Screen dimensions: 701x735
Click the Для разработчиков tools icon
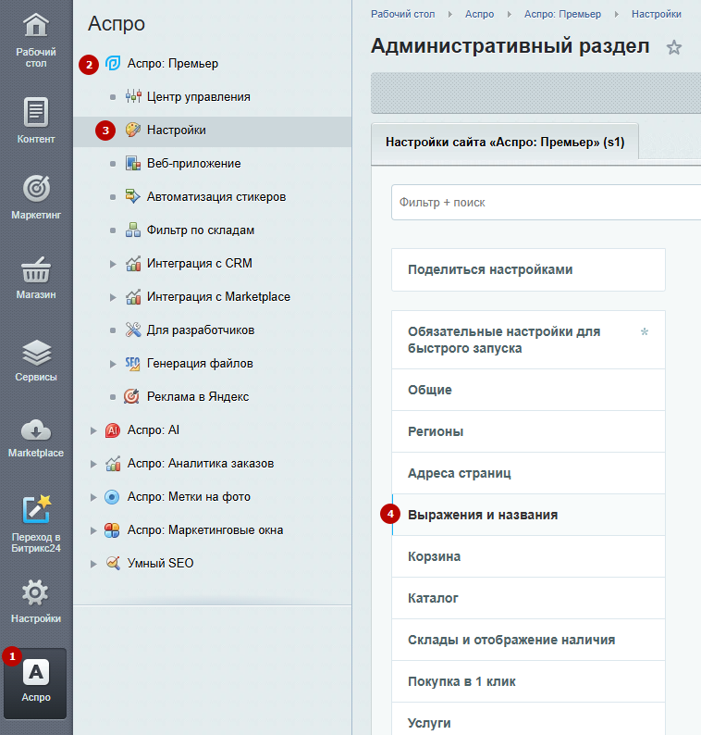(133, 330)
